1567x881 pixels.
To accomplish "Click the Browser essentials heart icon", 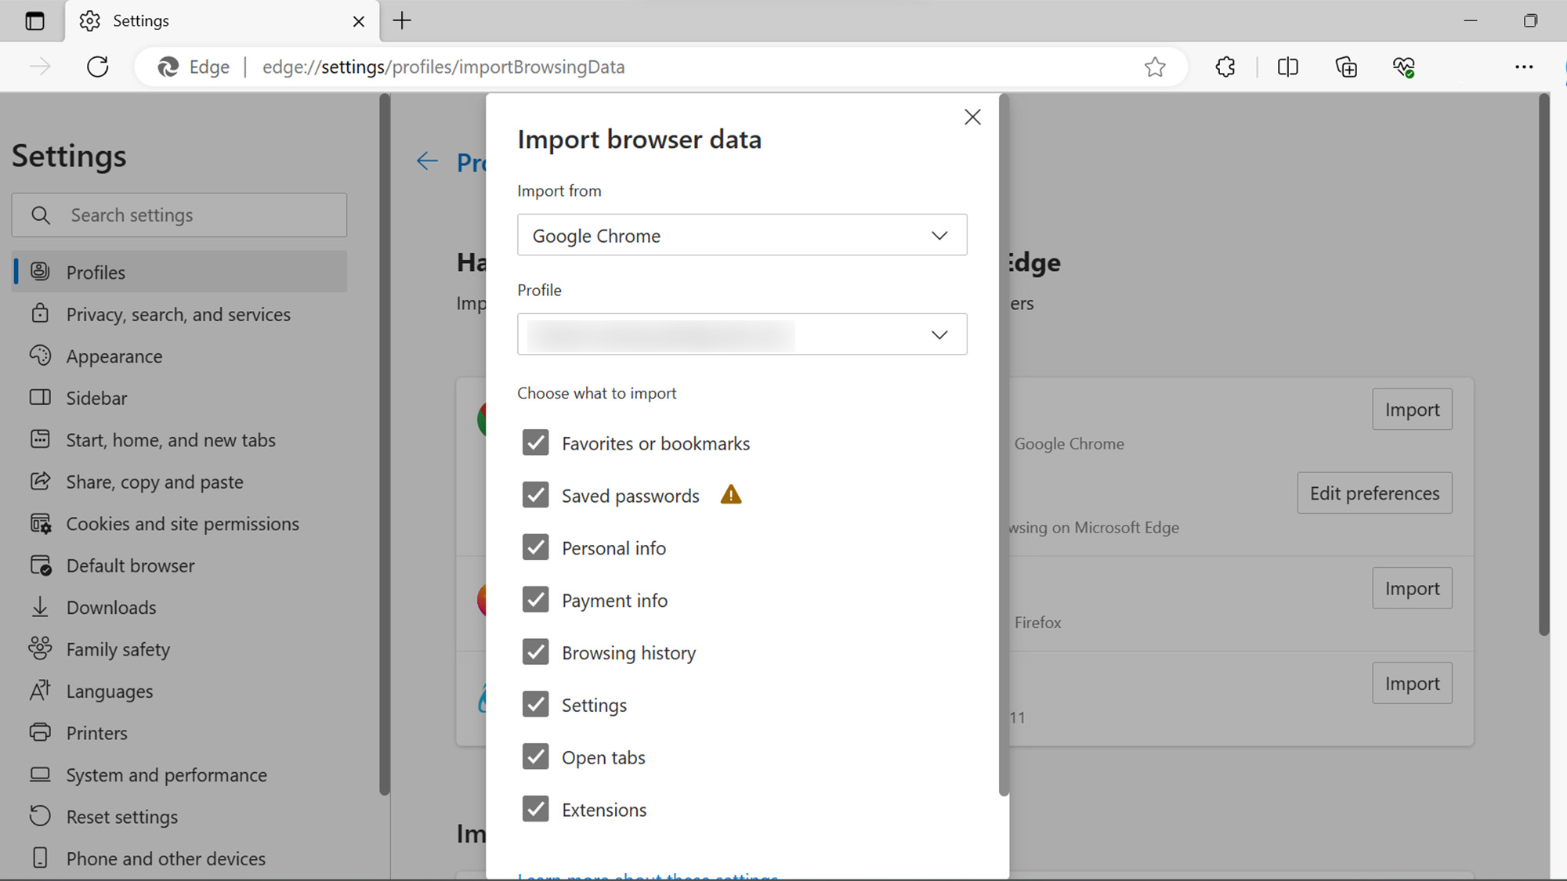I will point(1404,67).
